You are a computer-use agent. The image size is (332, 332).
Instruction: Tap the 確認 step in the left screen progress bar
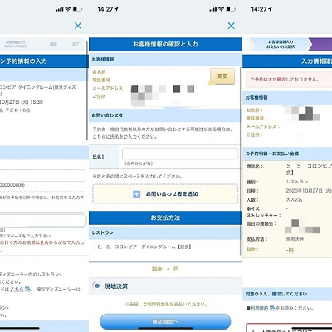(53, 44)
